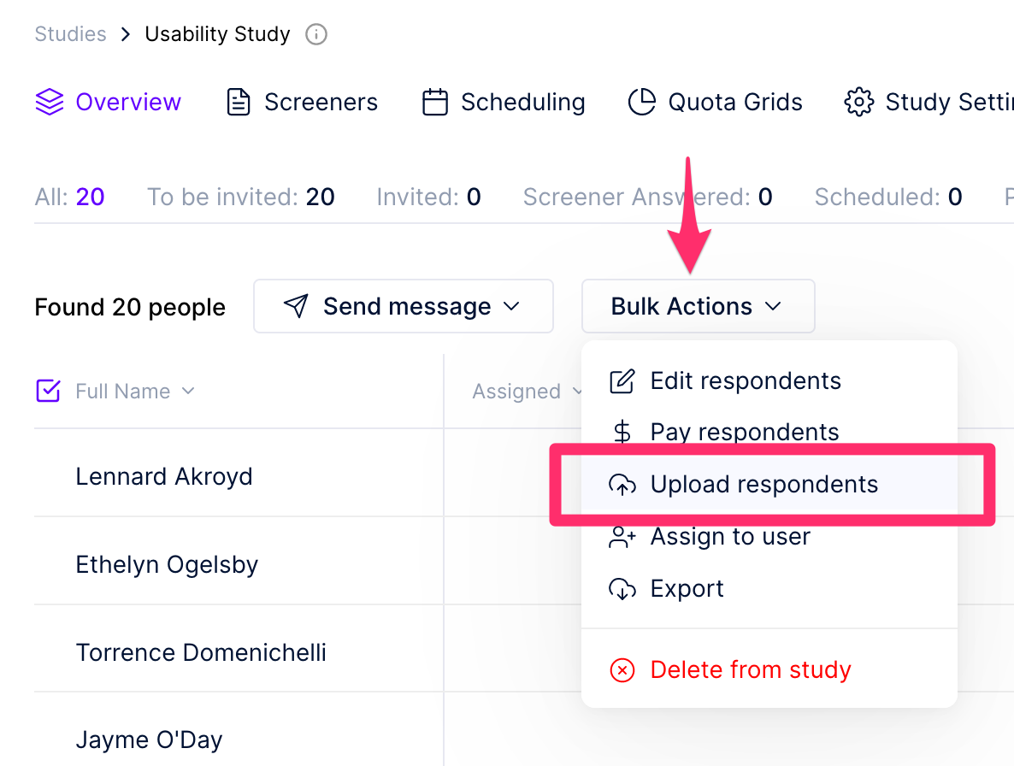Click the info icon beside Usability Study
Screen dimensions: 1014x766
tap(316, 35)
